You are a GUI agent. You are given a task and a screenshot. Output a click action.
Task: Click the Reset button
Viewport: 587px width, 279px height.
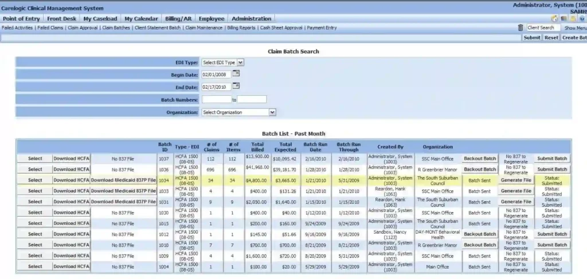[551, 38]
